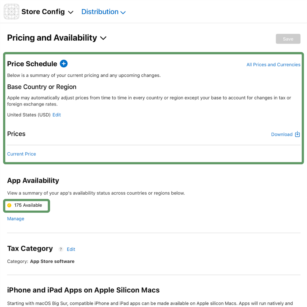Edit the tax category

click(71, 249)
